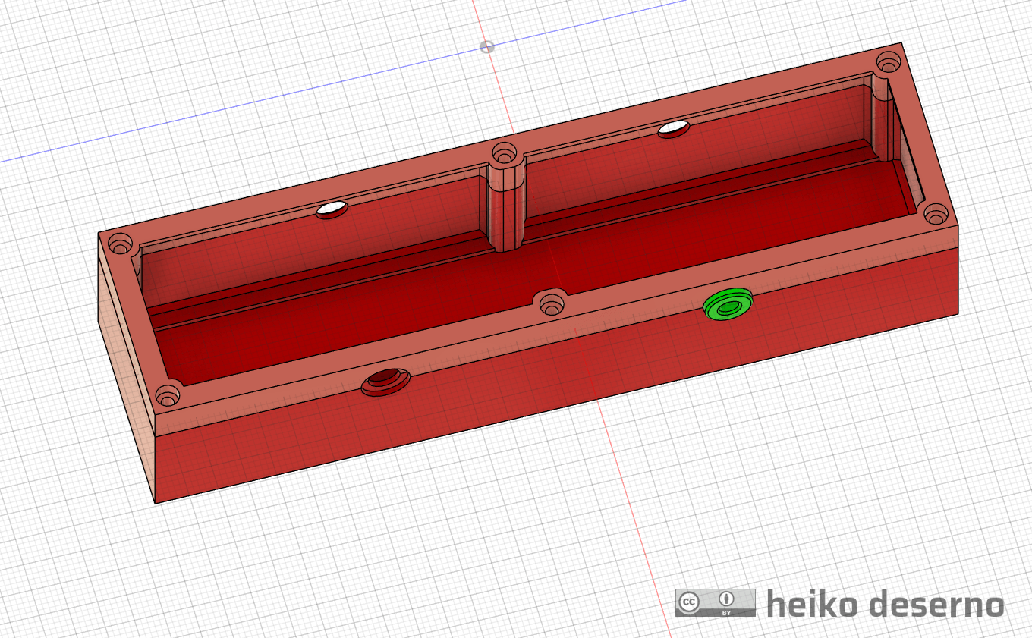Click the CC attribution BY person icon
The height and width of the screenshot is (638, 1032).
click(x=726, y=599)
